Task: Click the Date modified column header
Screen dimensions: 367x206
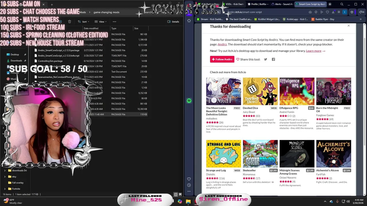Action: 96,28
